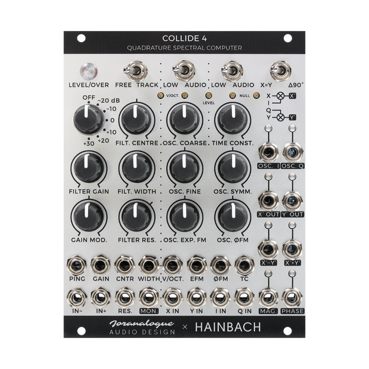Click the COLLIDE 4 title text
Image resolution: width=369 pixels, height=369 pixels.
pyautogui.click(x=184, y=38)
